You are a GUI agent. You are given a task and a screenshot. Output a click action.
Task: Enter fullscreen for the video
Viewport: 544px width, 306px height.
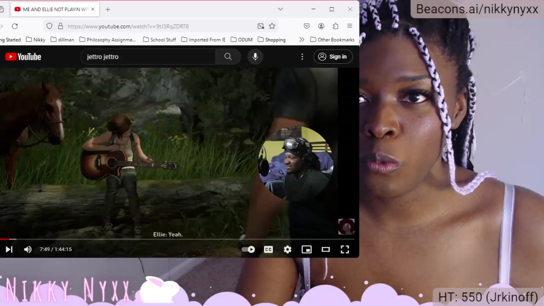click(x=345, y=249)
